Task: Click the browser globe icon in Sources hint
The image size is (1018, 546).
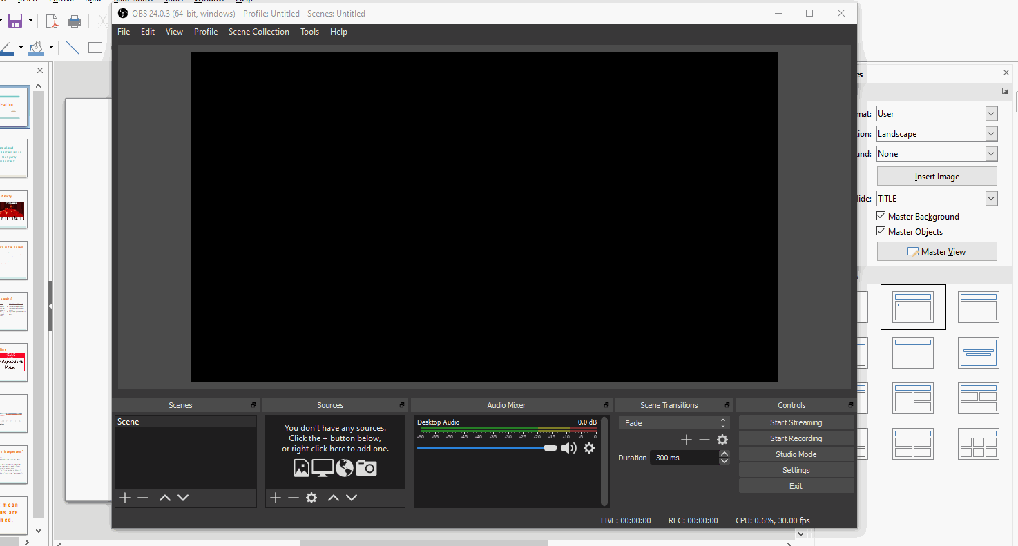Action: 345,468
